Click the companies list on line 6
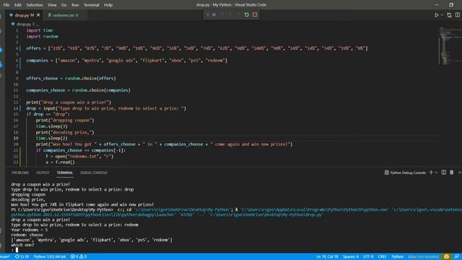Image resolution: width=462 pixels, height=260 pixels. (x=127, y=61)
